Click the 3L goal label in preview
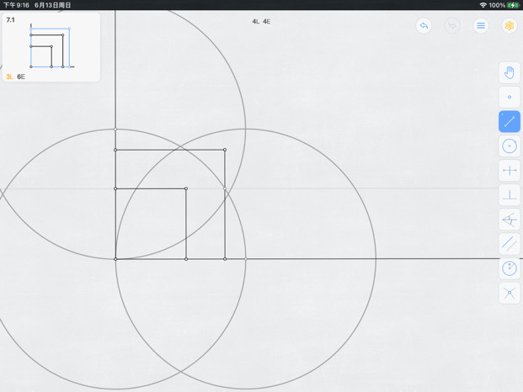The height and width of the screenshot is (392, 523). pos(9,77)
